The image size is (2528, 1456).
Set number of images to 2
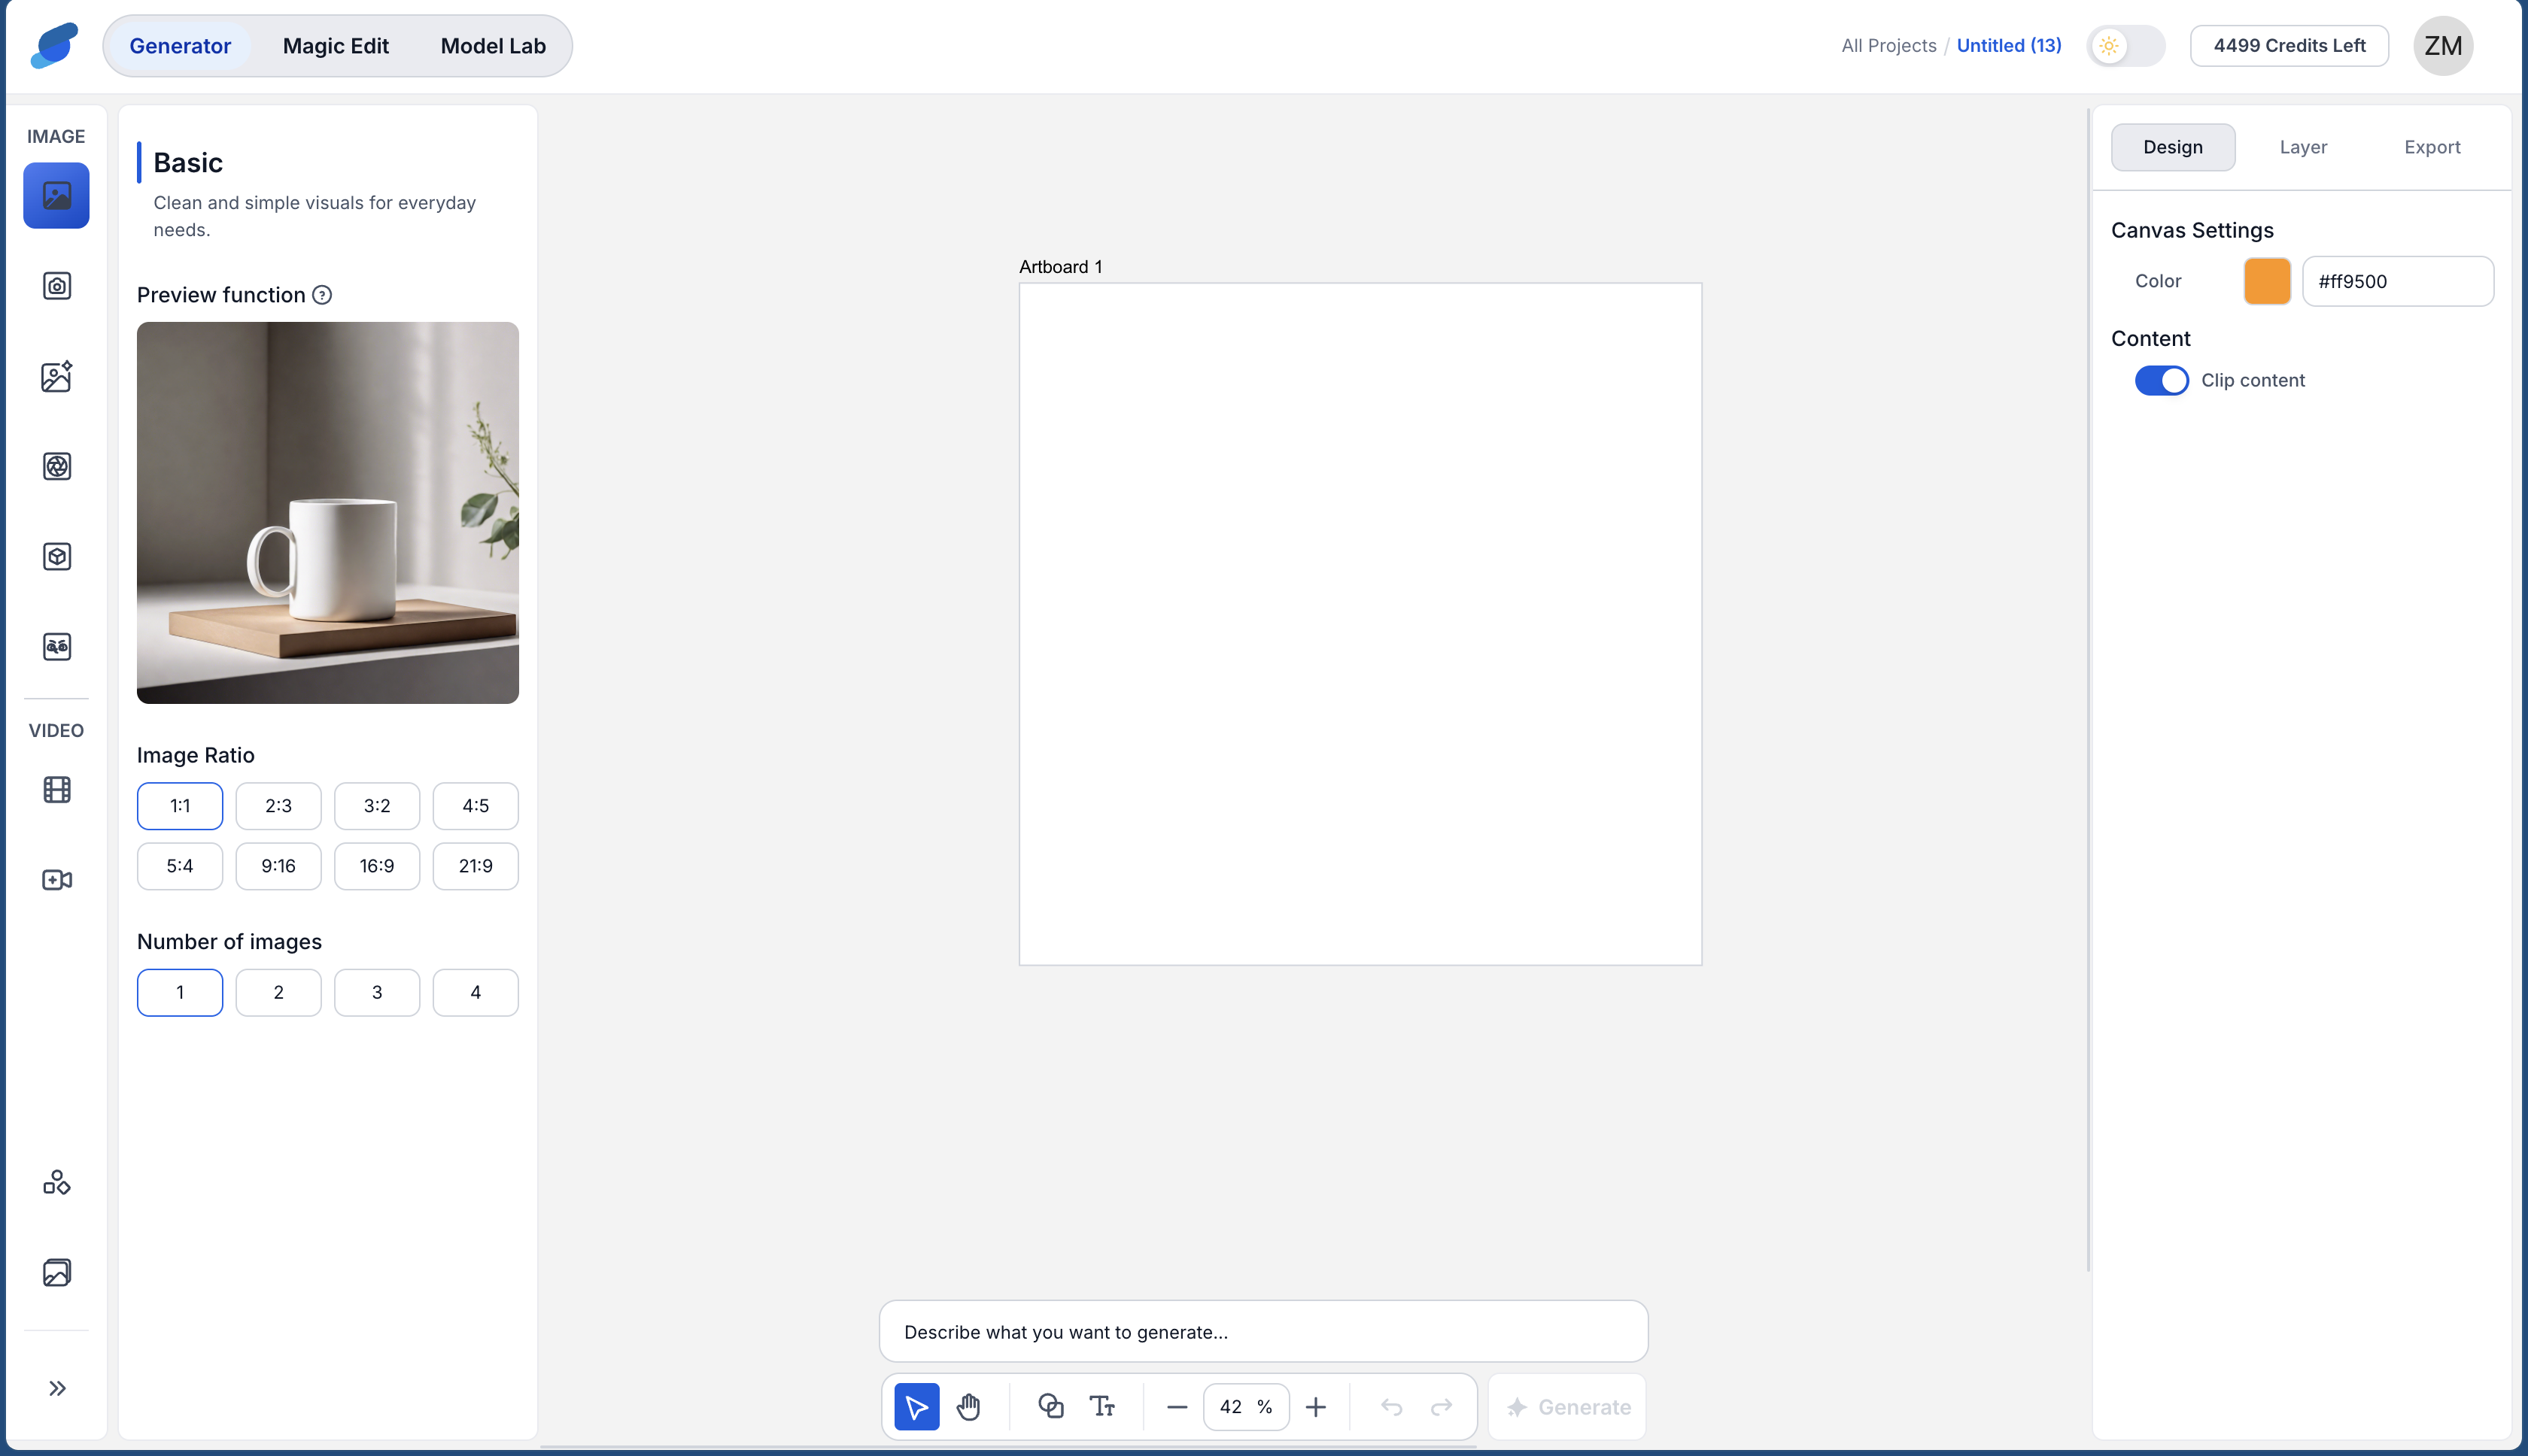click(278, 992)
